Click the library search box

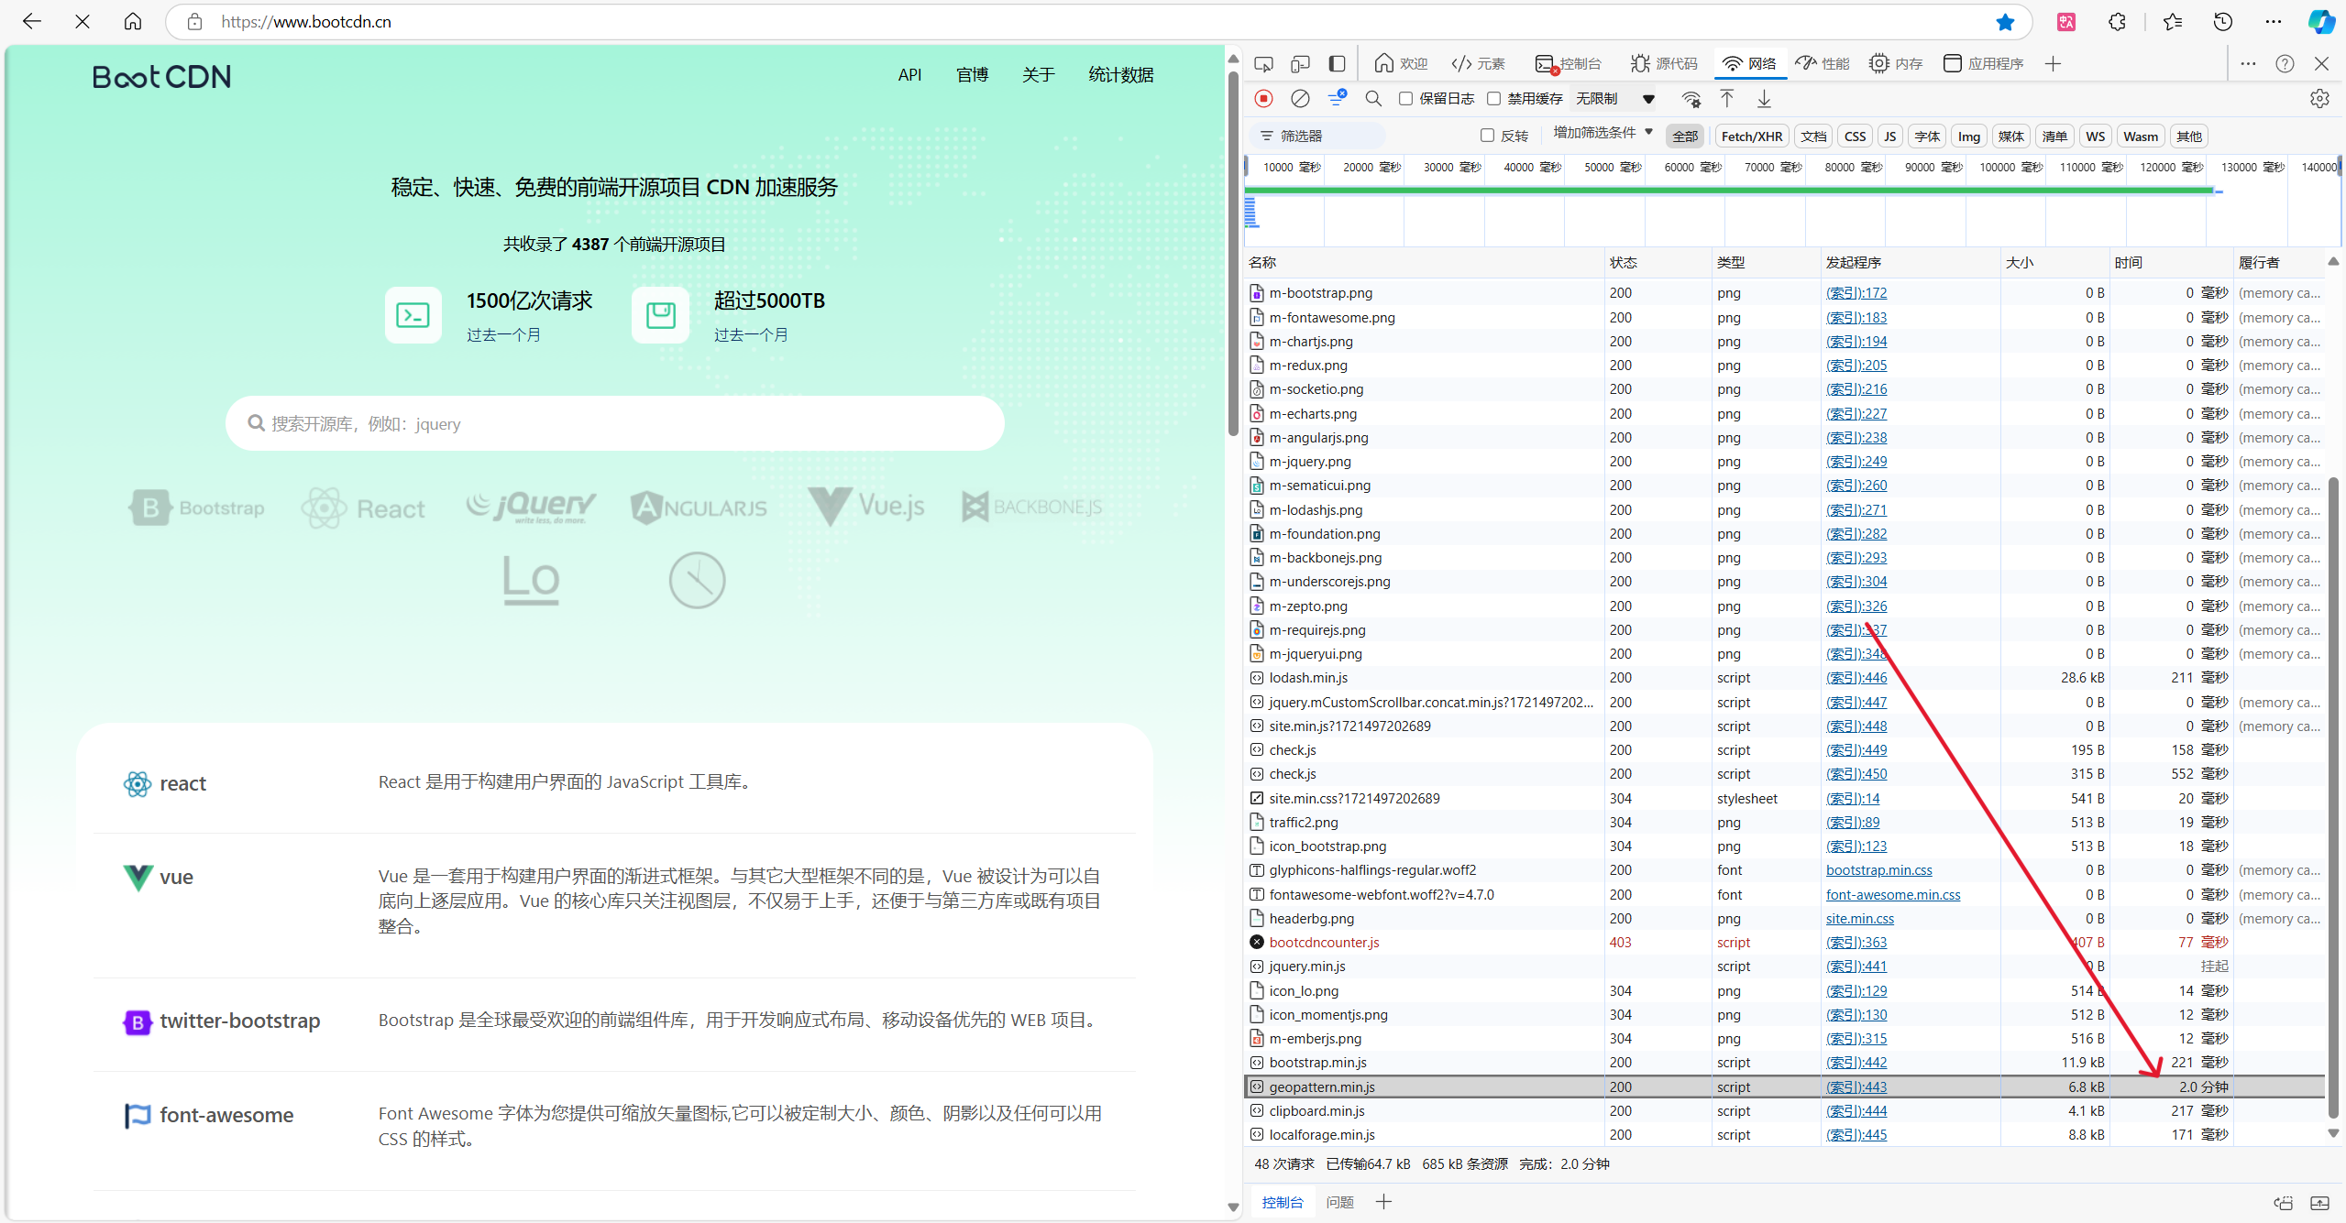tap(615, 423)
